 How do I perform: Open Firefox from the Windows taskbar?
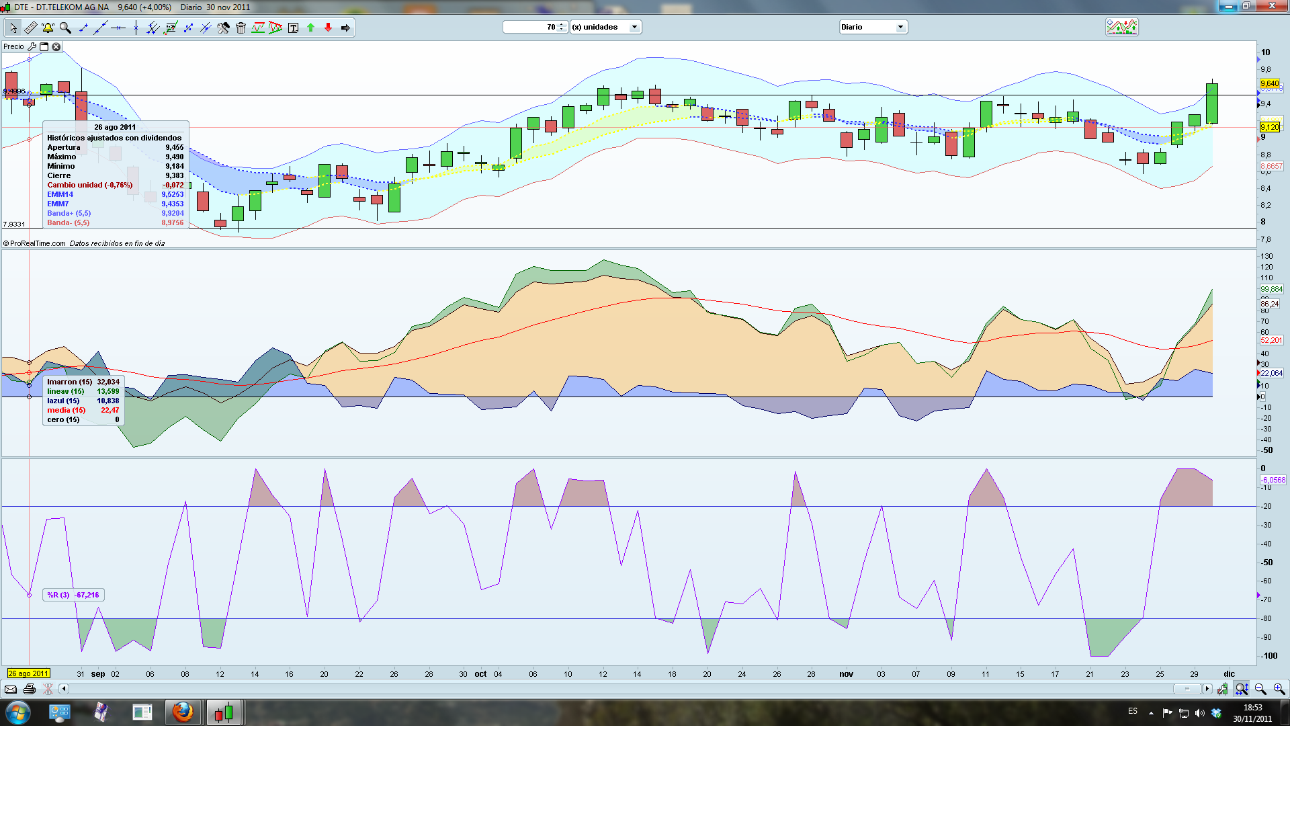pos(182,712)
